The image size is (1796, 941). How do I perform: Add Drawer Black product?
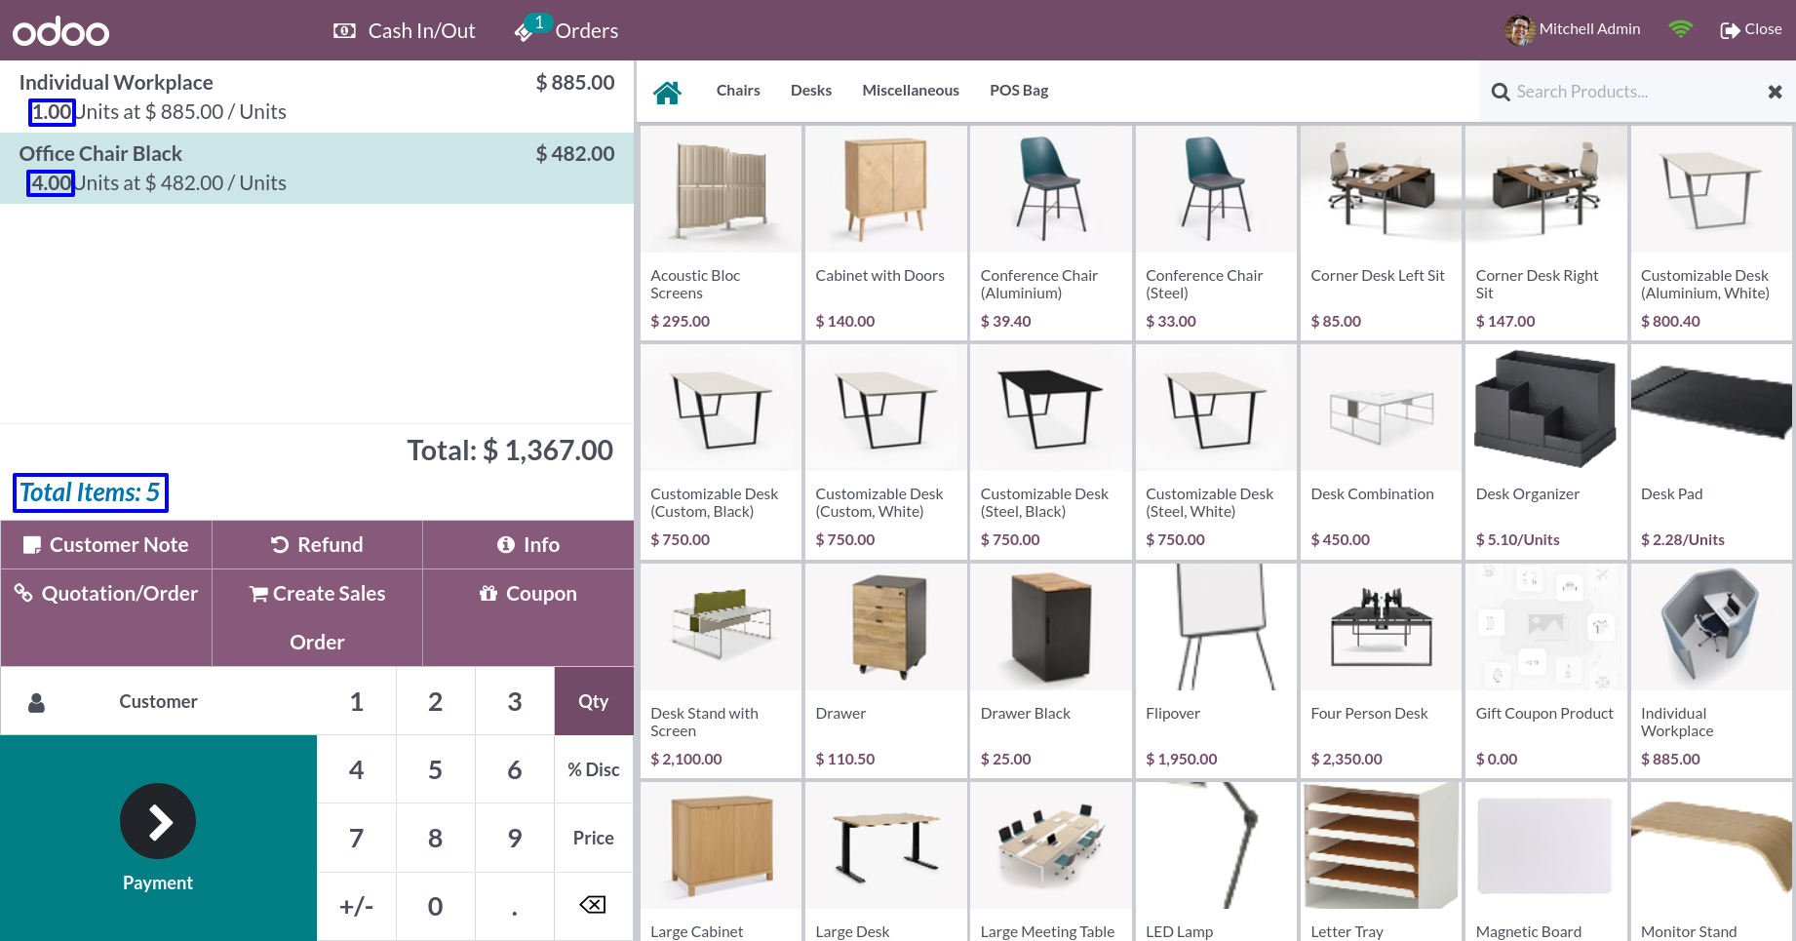pyautogui.click(x=1051, y=671)
